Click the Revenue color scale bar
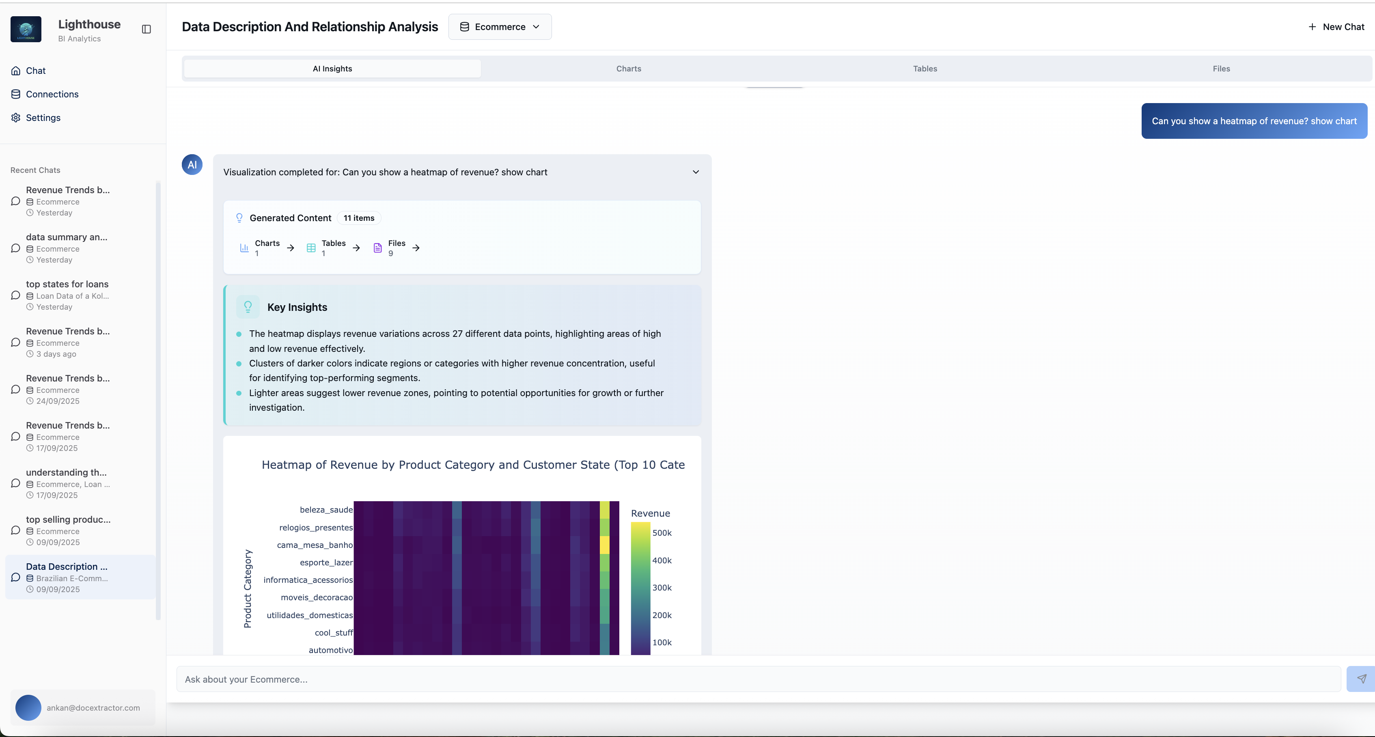The width and height of the screenshot is (1375, 737). pos(640,587)
